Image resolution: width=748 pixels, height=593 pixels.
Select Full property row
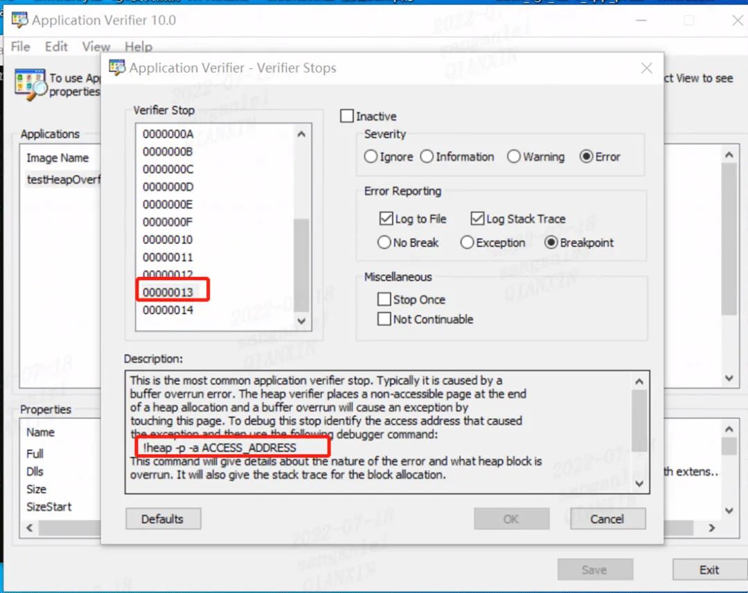pyautogui.click(x=35, y=454)
